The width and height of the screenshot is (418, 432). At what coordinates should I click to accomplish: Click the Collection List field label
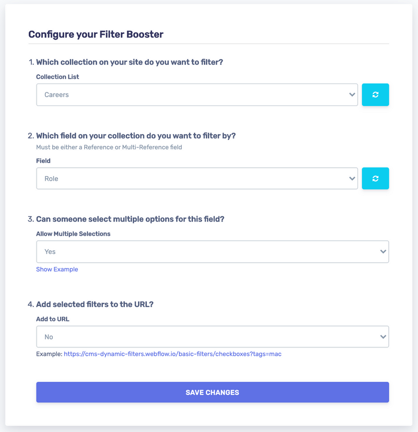tap(57, 77)
